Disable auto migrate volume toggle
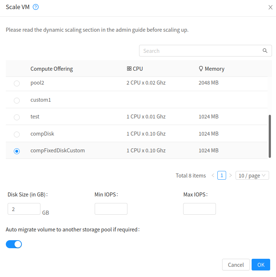Viewport: 276px width, 277px height. (x=14, y=244)
